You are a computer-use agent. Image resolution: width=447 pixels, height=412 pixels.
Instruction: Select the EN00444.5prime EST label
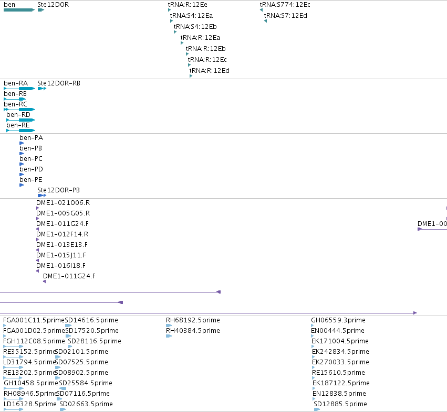pos(338,331)
